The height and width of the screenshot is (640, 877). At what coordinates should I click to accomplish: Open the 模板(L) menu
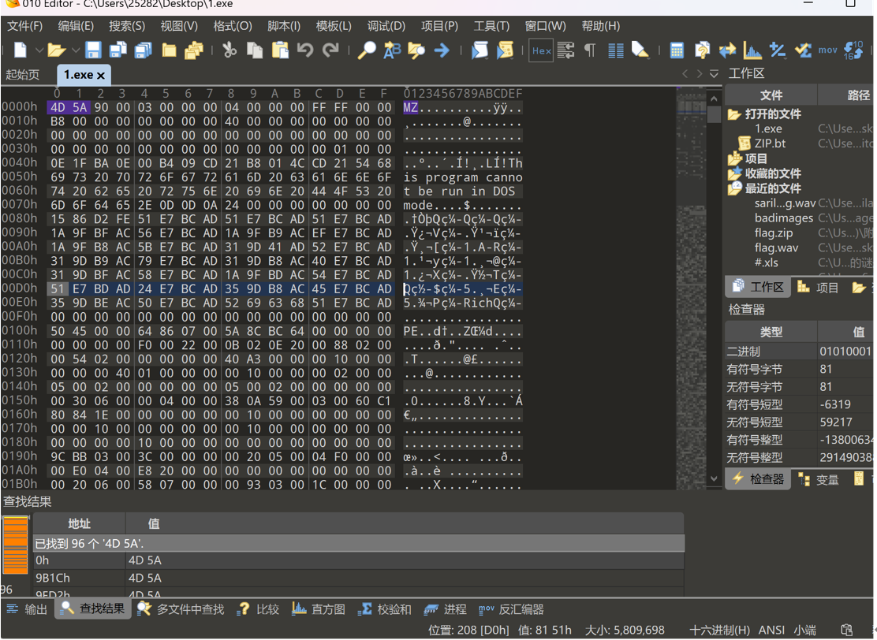click(x=334, y=26)
